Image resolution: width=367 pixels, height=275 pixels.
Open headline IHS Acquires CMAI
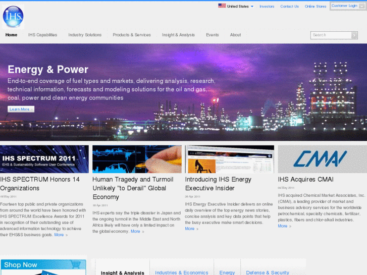click(306, 180)
